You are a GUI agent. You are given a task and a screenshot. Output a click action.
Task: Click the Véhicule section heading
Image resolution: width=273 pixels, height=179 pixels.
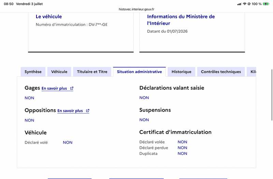click(35, 133)
